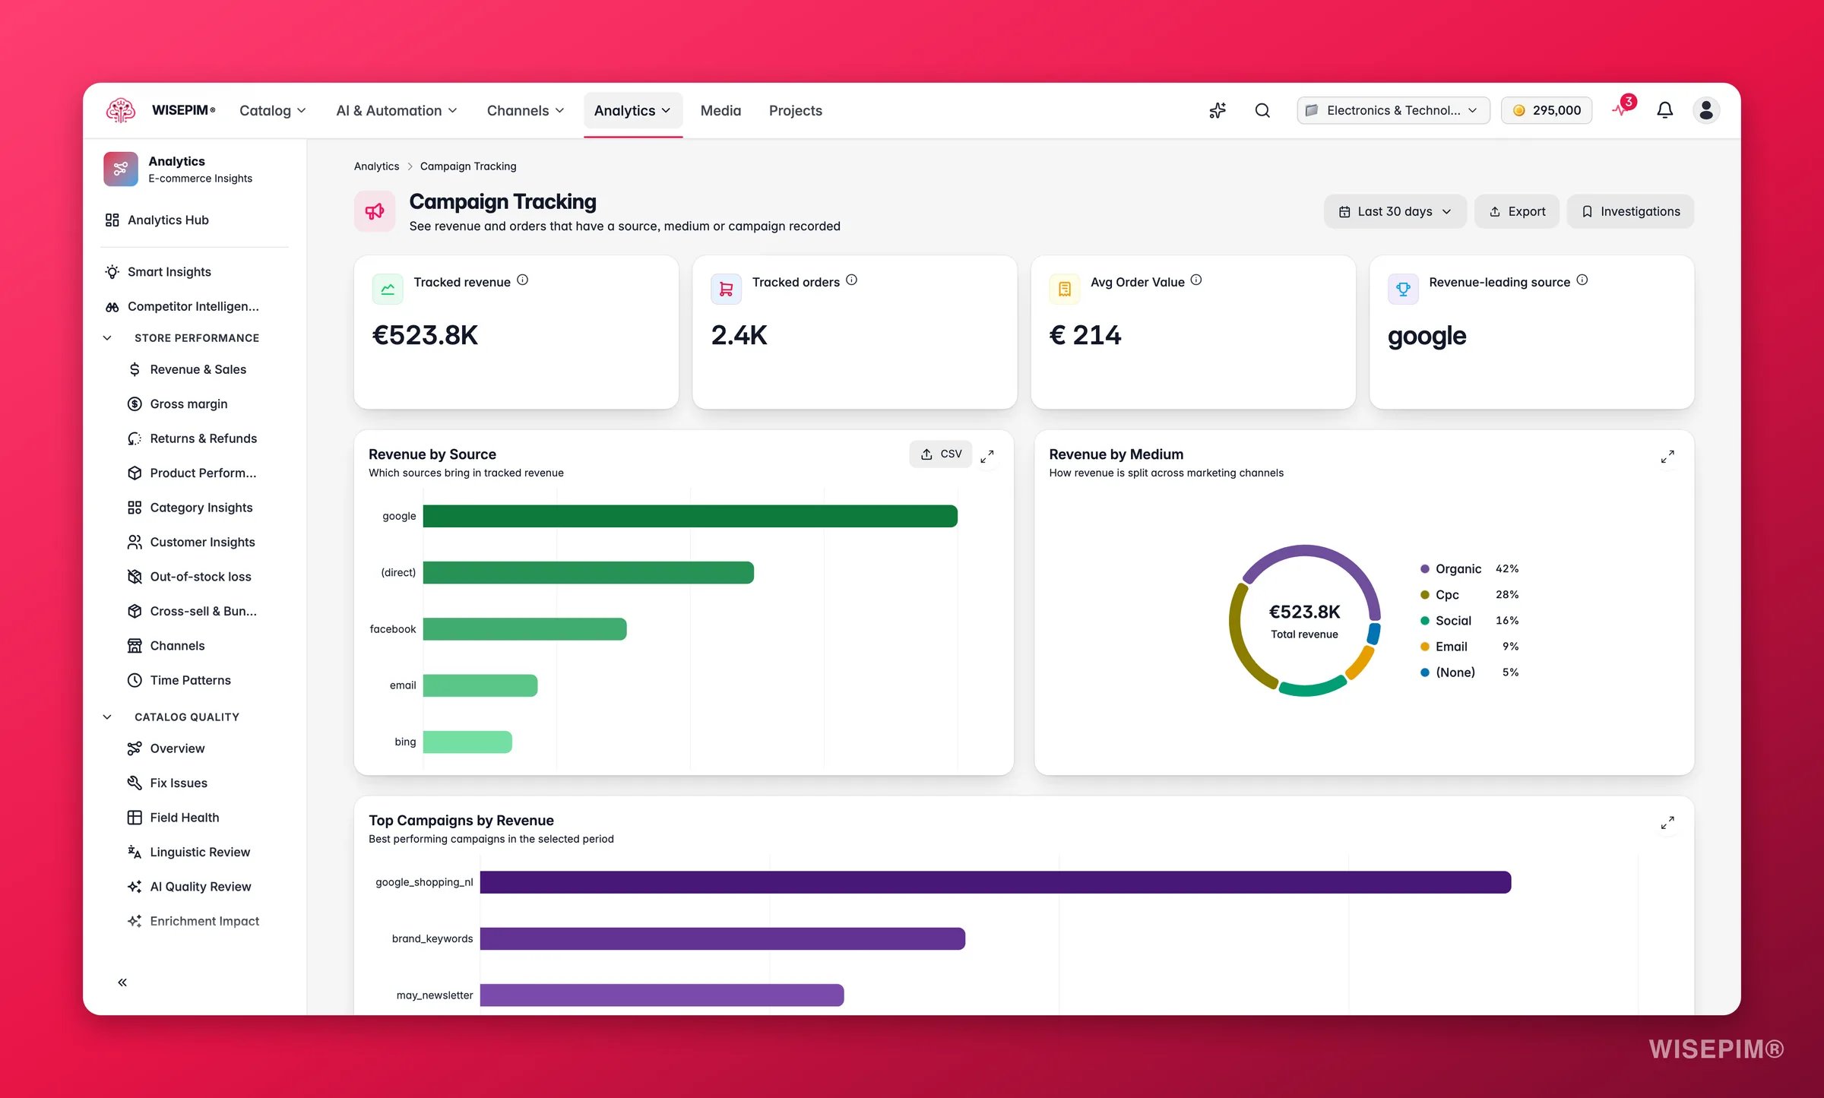Collapse the sidebar with the double-chevron icon
Image resolution: width=1824 pixels, height=1098 pixels.
[x=122, y=982]
